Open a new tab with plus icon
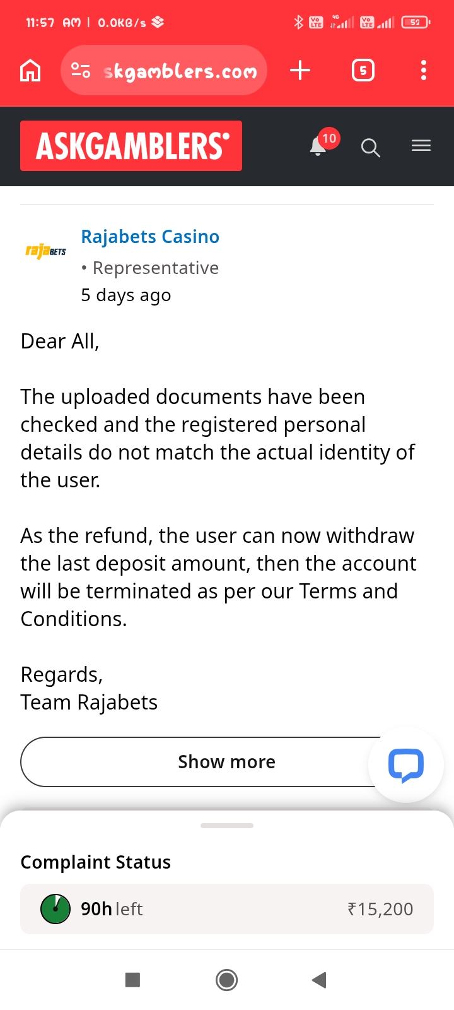 (300, 70)
